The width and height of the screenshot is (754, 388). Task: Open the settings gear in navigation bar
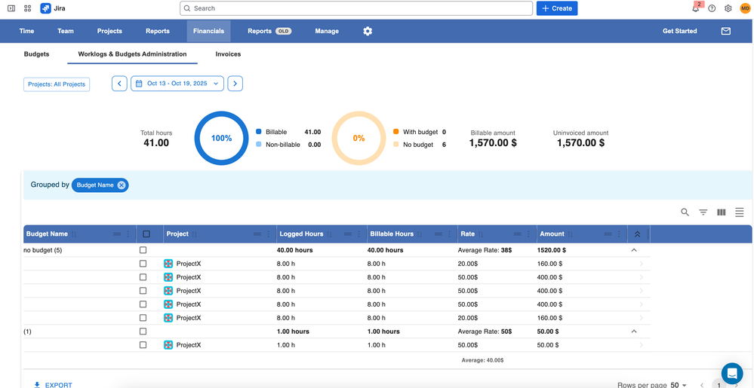pos(368,31)
